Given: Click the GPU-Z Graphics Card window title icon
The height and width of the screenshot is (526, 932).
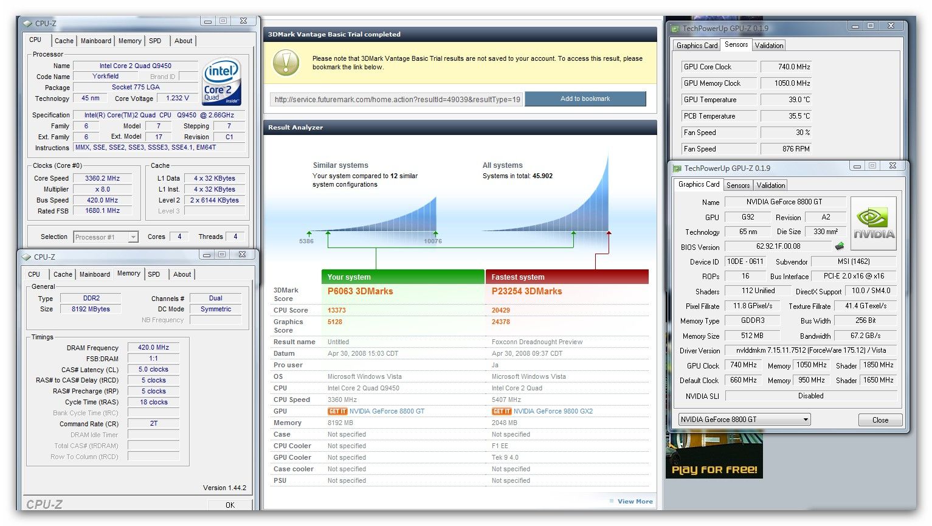Looking at the screenshot, I should tap(676, 168).
